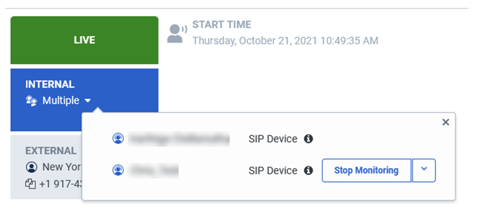Screen dimensions: 479x214
Task: Click the second blurred participant name
Action: coord(153,170)
